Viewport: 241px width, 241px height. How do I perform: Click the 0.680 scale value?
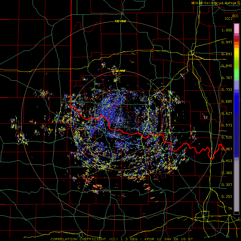(227, 101)
